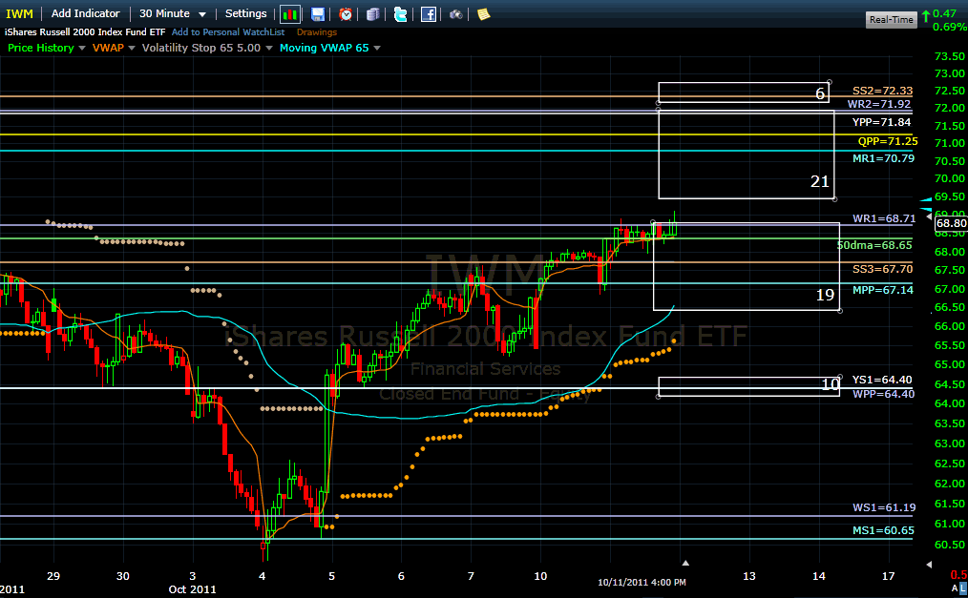Open the Drawings link

tap(317, 32)
